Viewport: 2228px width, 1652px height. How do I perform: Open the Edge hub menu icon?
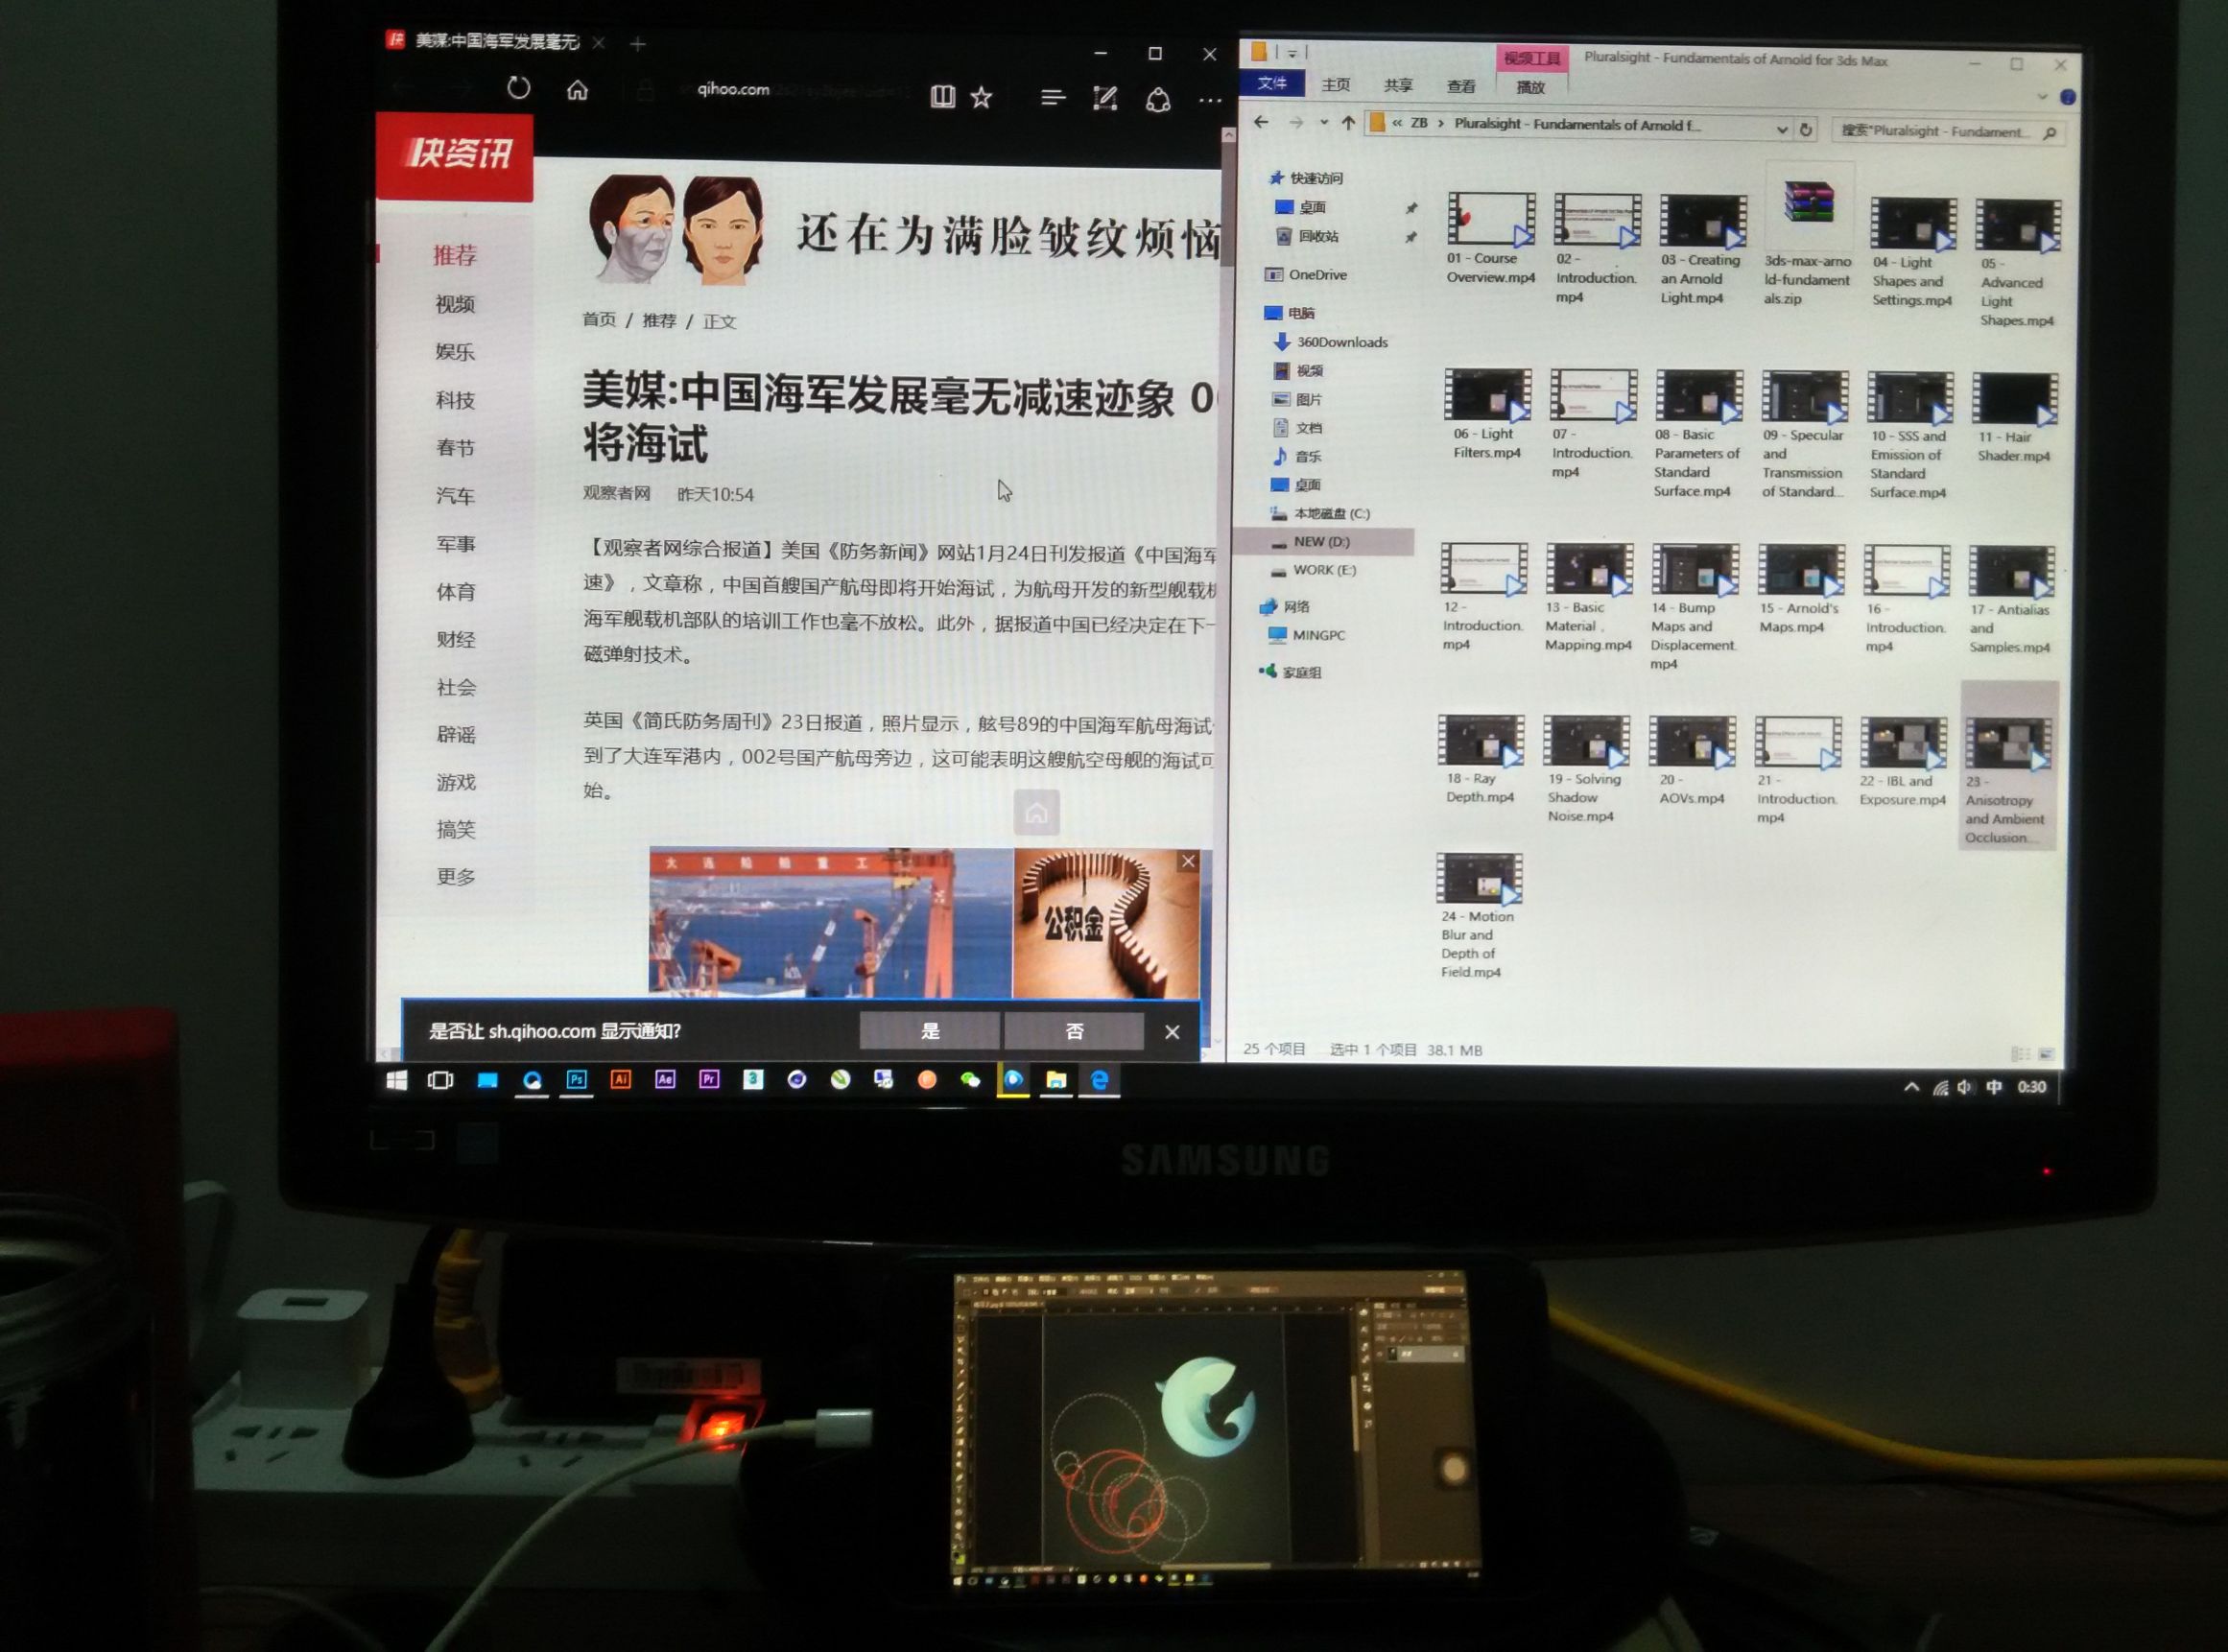point(1052,97)
